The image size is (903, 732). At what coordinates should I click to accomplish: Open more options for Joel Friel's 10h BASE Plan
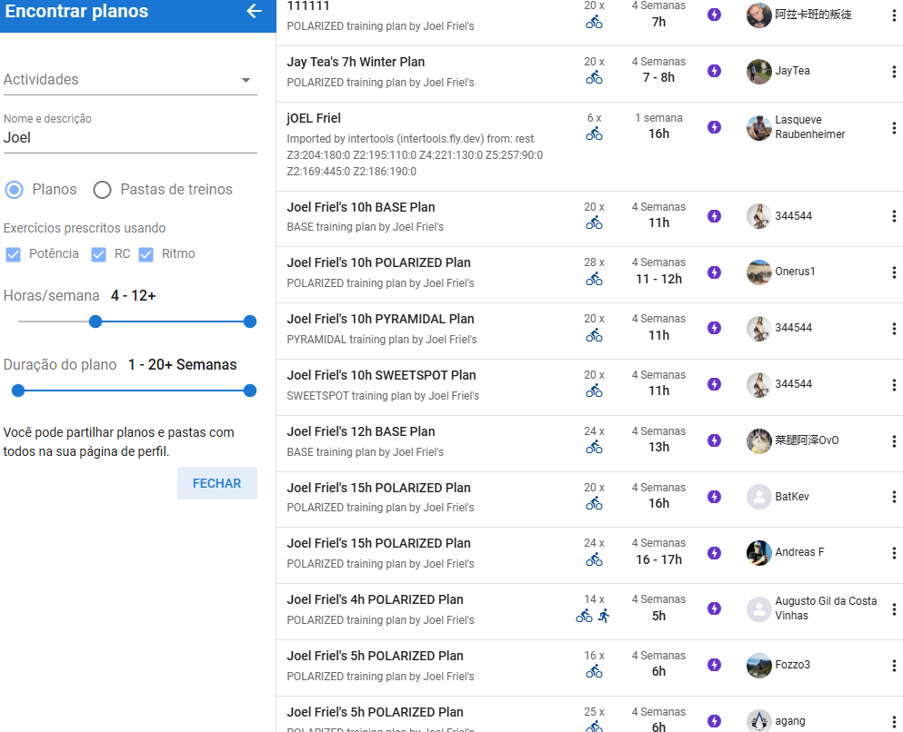click(x=894, y=216)
